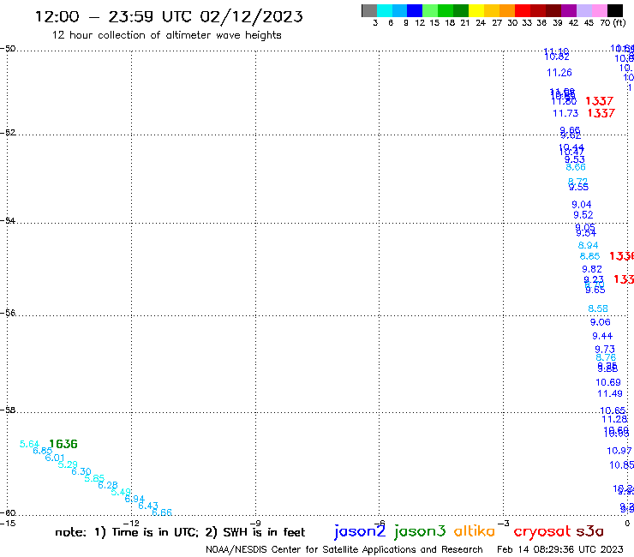Viewport: 634px width, 557px height.
Task: Click the wave height value '9.73'
Action: [x=605, y=349]
